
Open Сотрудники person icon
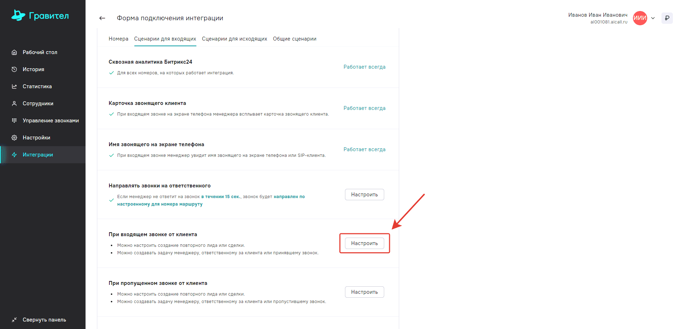click(14, 104)
